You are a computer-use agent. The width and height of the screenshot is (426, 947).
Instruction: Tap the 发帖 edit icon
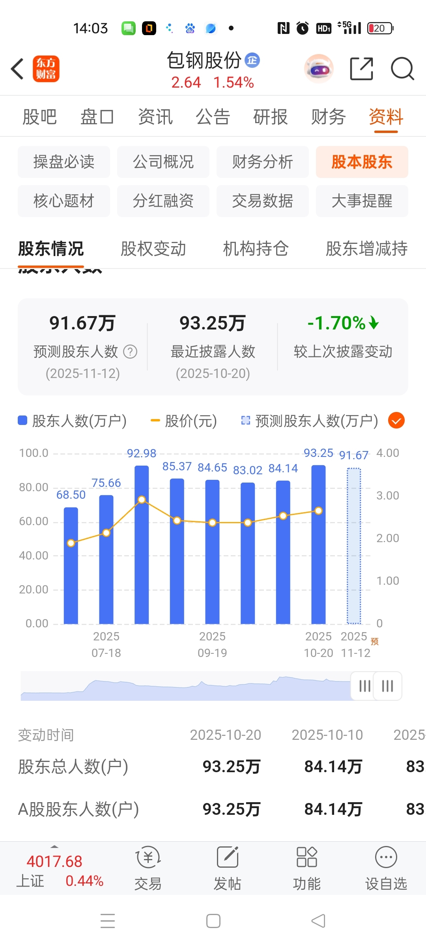click(x=228, y=857)
